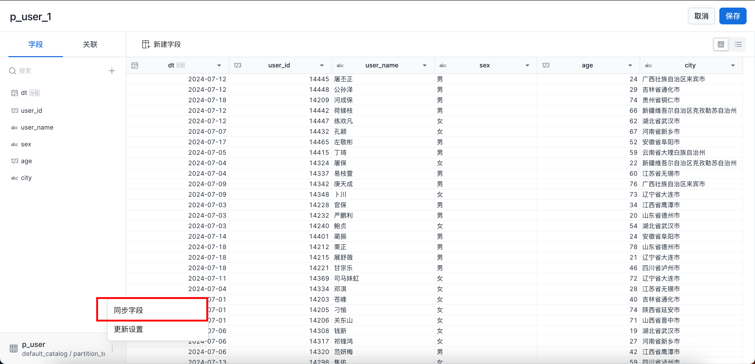Click the three-dot menu beside p_user
This screenshot has height=364, width=755.
pyautogui.click(x=112, y=349)
